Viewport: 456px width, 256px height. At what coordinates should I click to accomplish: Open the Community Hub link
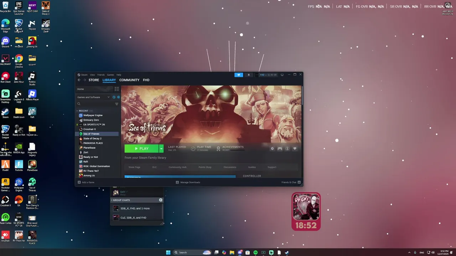(x=177, y=167)
